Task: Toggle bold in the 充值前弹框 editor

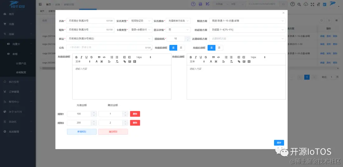Action: pos(77,57)
